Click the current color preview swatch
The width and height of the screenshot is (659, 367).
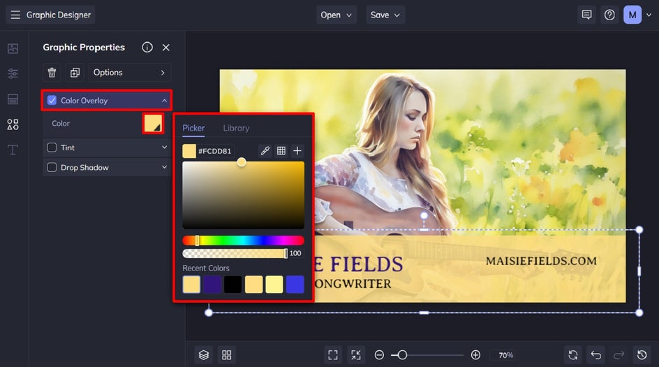tap(189, 151)
